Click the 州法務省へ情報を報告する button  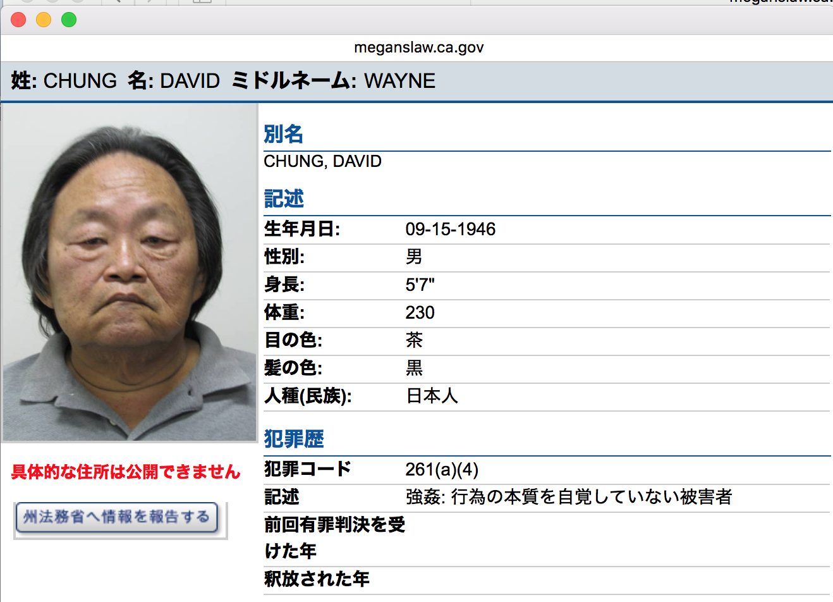117,518
